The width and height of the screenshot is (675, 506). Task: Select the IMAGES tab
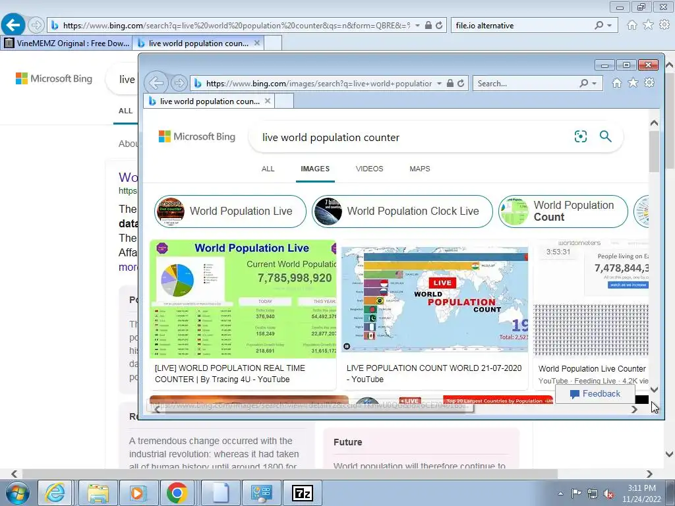315,169
